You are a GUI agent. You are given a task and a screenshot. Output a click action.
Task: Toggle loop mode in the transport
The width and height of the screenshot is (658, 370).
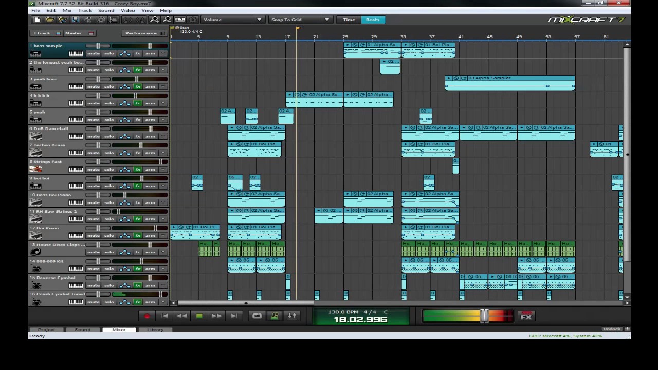coord(257,316)
